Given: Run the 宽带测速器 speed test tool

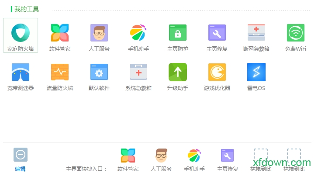Looking at the screenshot, I should pyautogui.click(x=21, y=72).
